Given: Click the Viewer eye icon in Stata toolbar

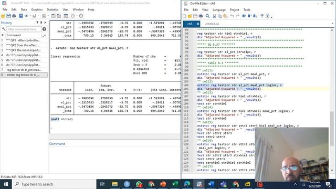Looking at the screenshot, I should click(26, 16).
